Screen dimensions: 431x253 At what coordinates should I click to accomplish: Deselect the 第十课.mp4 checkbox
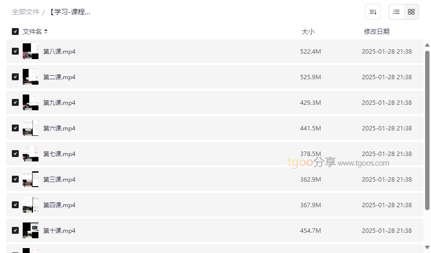[x=15, y=230]
